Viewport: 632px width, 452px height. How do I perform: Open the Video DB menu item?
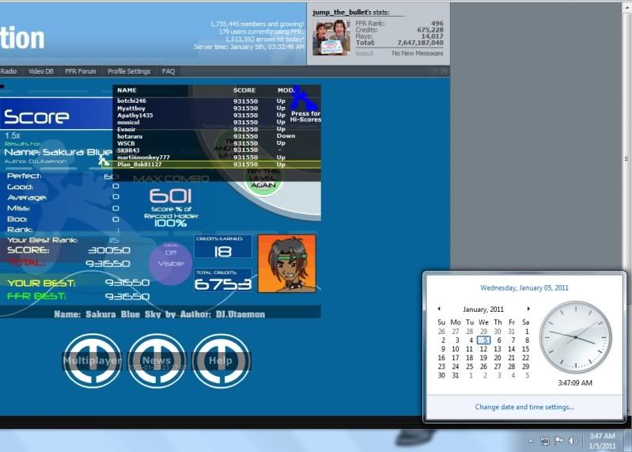pos(40,71)
